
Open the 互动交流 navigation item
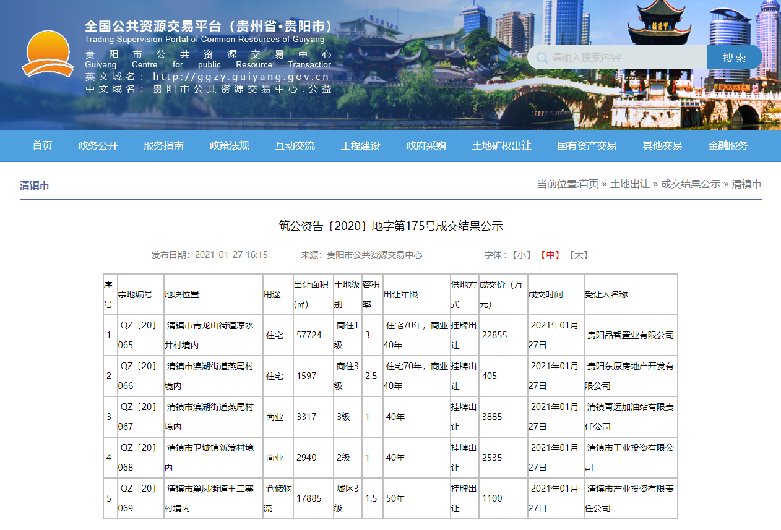point(295,146)
